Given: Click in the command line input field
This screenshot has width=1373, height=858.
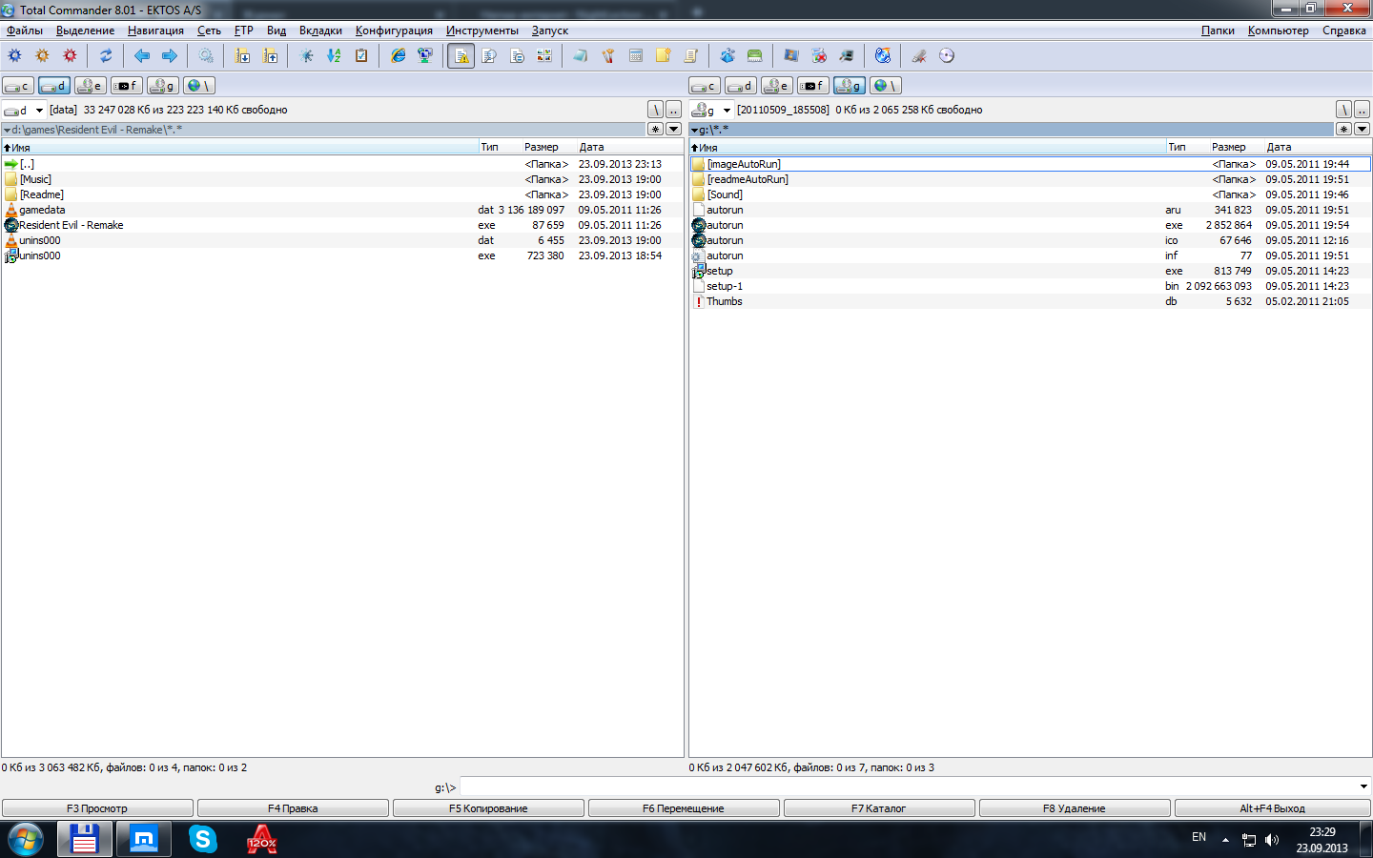Looking at the screenshot, I should point(909,786).
